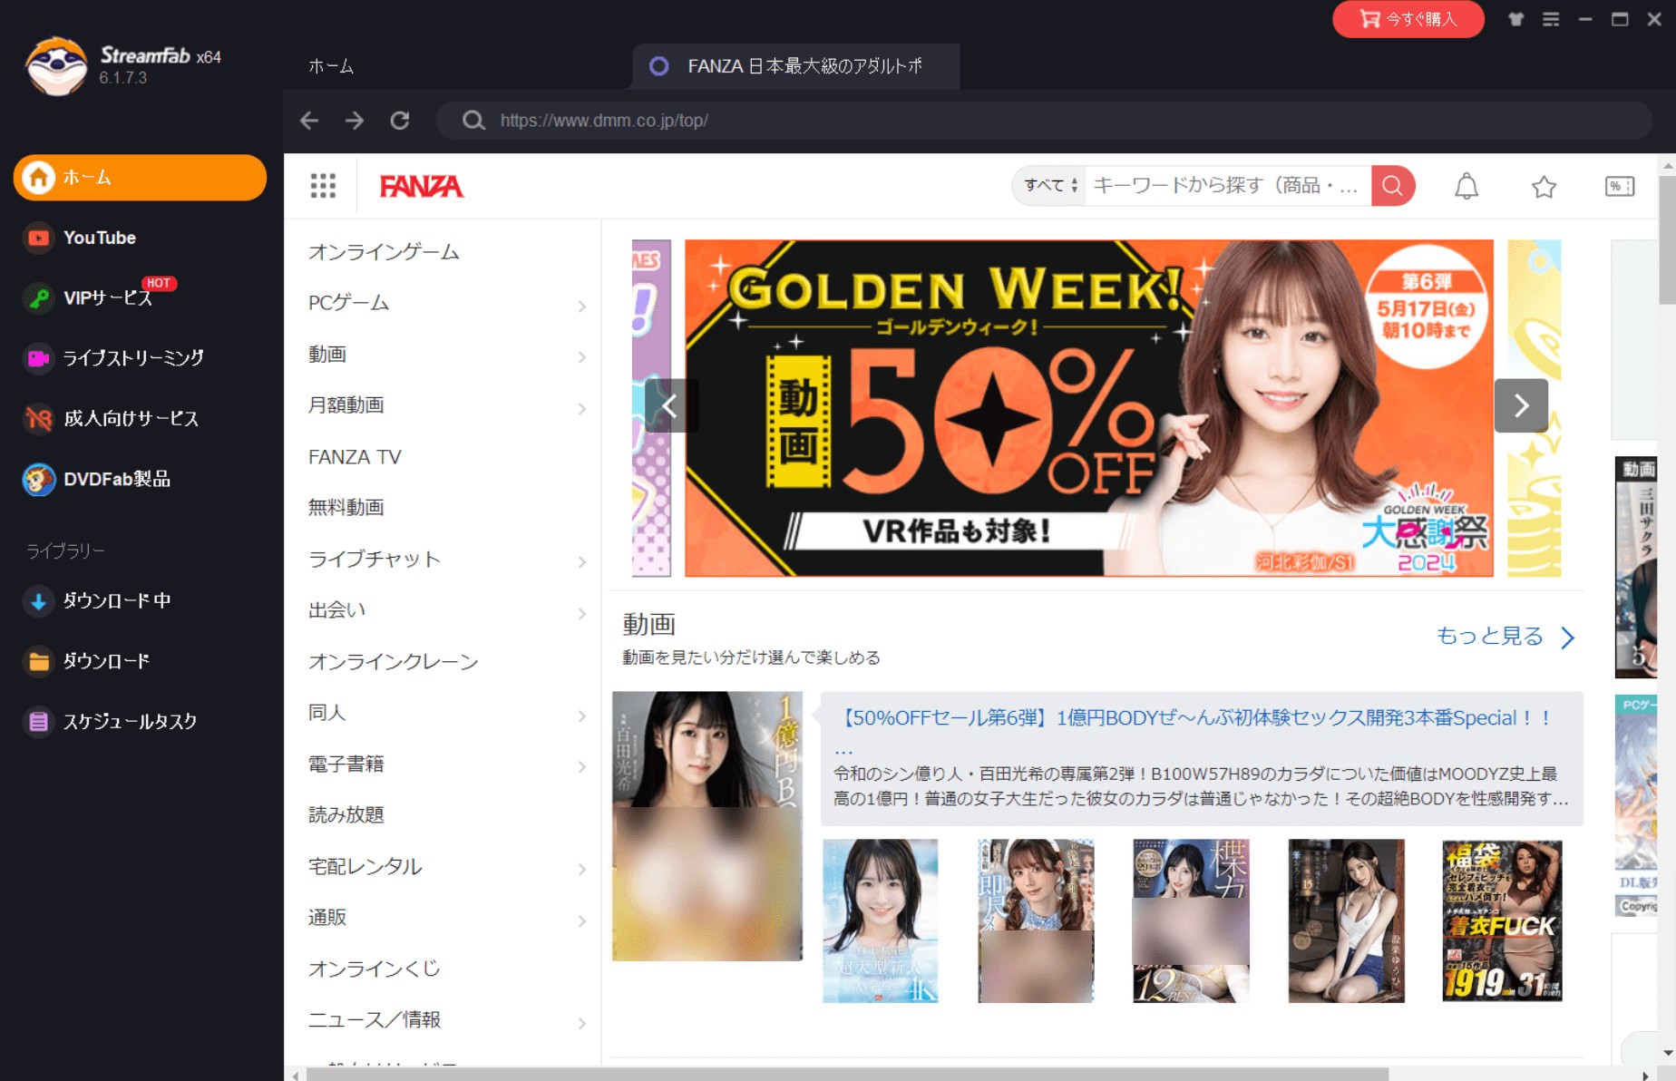Viewport: 1676px width, 1081px height.
Task: Click 読み放題 menu link
Action: [x=346, y=815]
